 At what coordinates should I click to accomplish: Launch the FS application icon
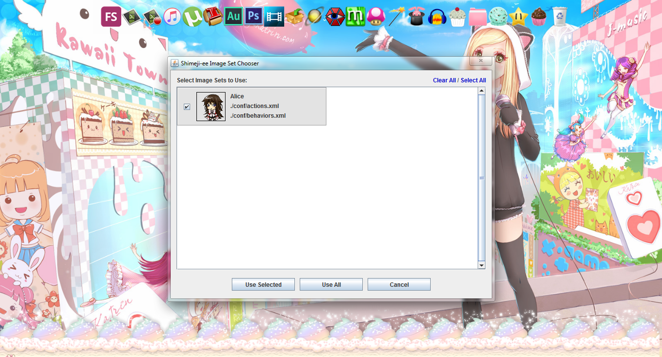coord(111,16)
